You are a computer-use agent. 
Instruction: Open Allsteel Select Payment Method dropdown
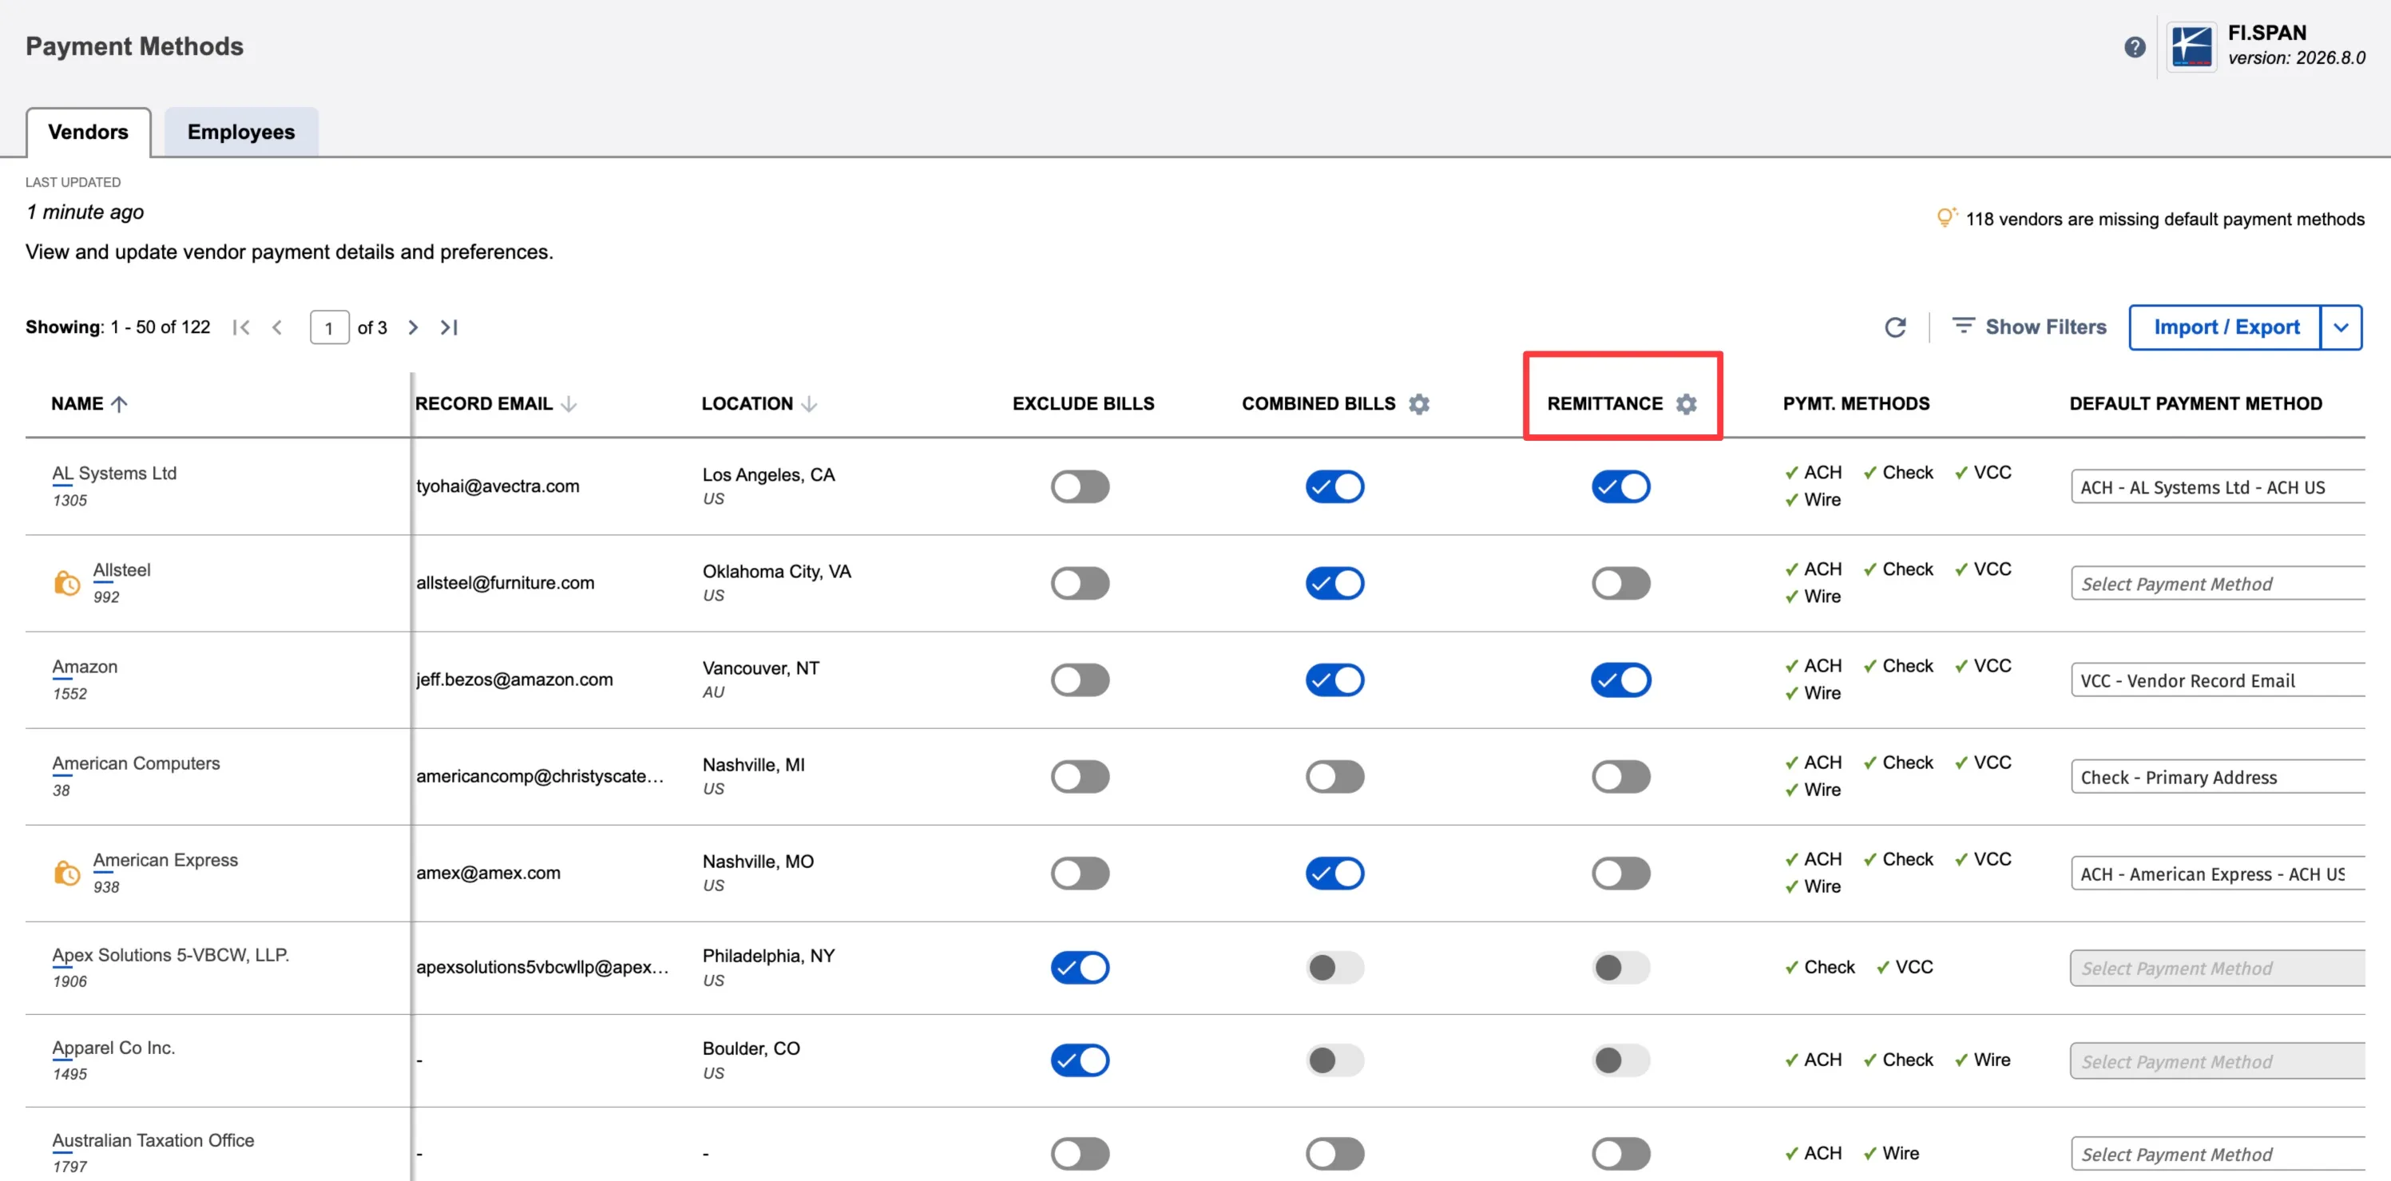[2218, 584]
